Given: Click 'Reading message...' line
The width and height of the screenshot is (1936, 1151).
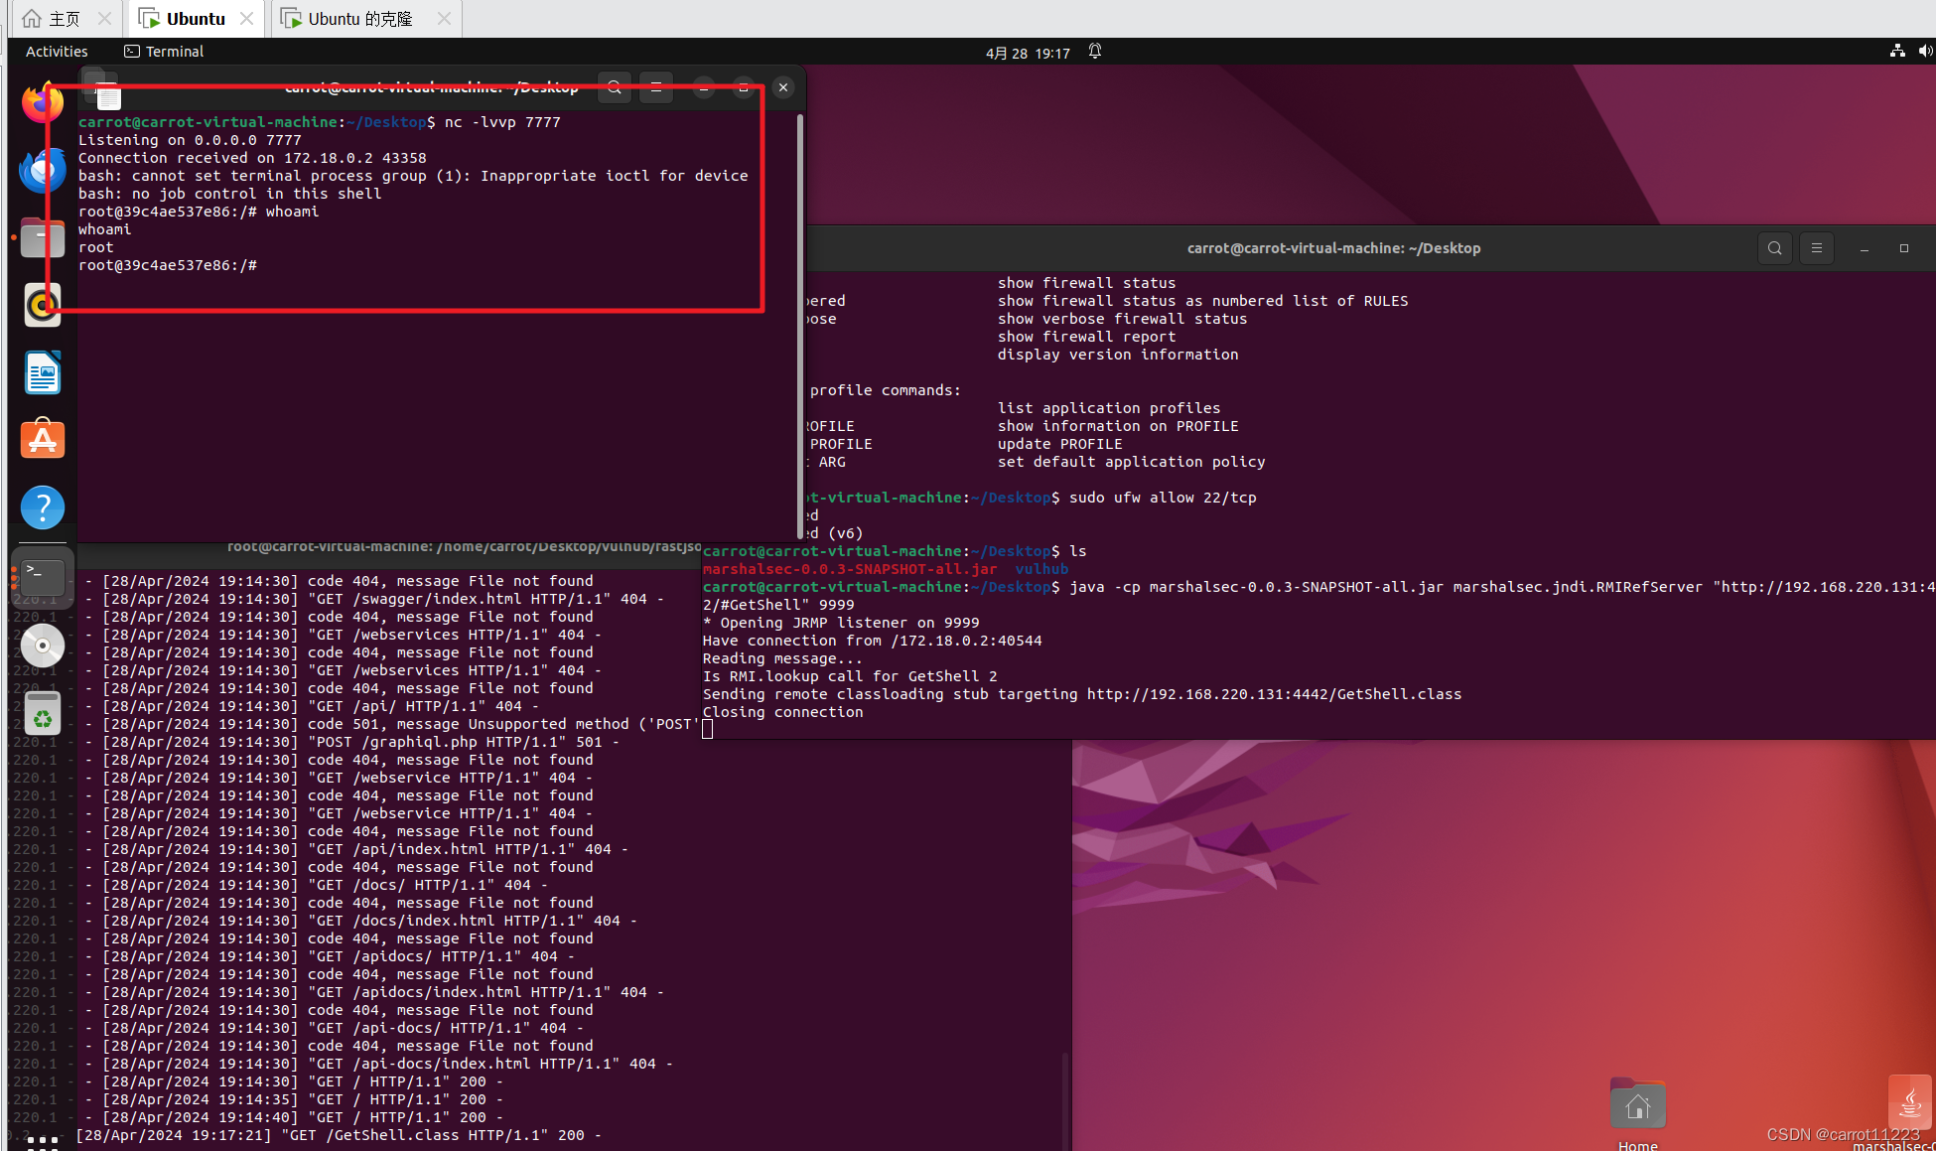Looking at the screenshot, I should coord(783,658).
